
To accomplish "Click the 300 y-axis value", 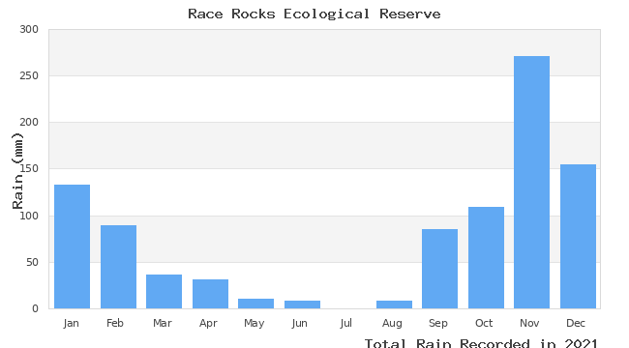I will point(29,29).
